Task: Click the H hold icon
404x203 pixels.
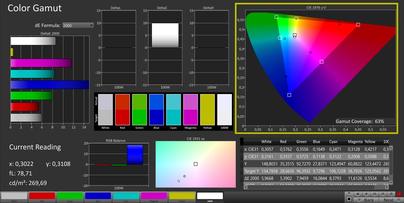Action: point(375,194)
